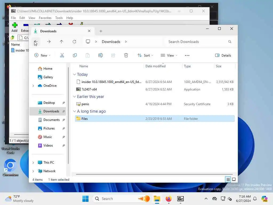Open Home in the navigation pane
273x205 pixels.
48,69
